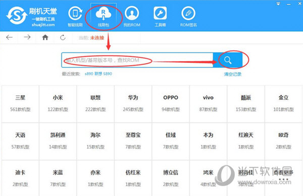This screenshot has height=196, width=303.
Task: Open the 海尔 brand tile
Action: (x=95, y=141)
